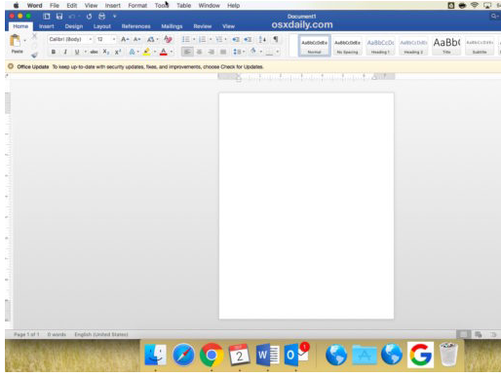
Task: Toggle Center paragraph alignment
Action: pyautogui.click(x=199, y=52)
